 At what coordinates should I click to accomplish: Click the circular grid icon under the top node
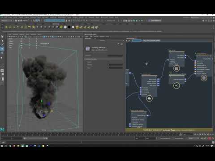click(x=176, y=68)
